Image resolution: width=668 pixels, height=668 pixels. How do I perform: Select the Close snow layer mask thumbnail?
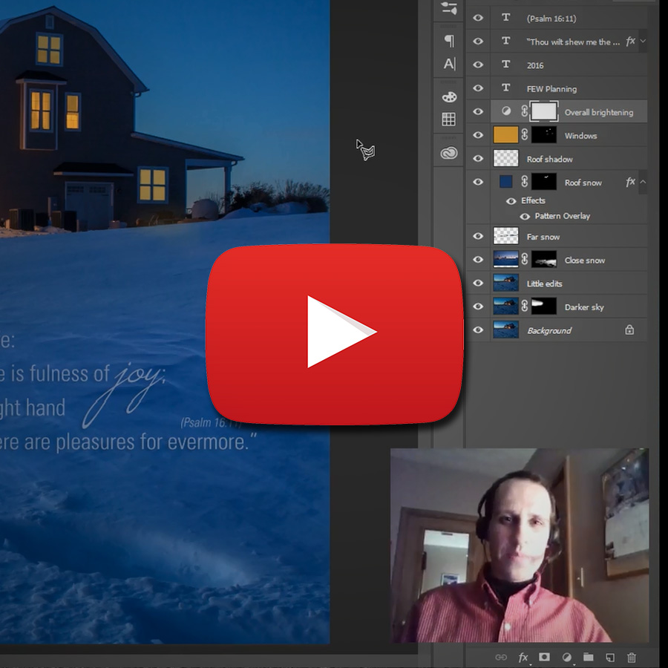tap(544, 260)
